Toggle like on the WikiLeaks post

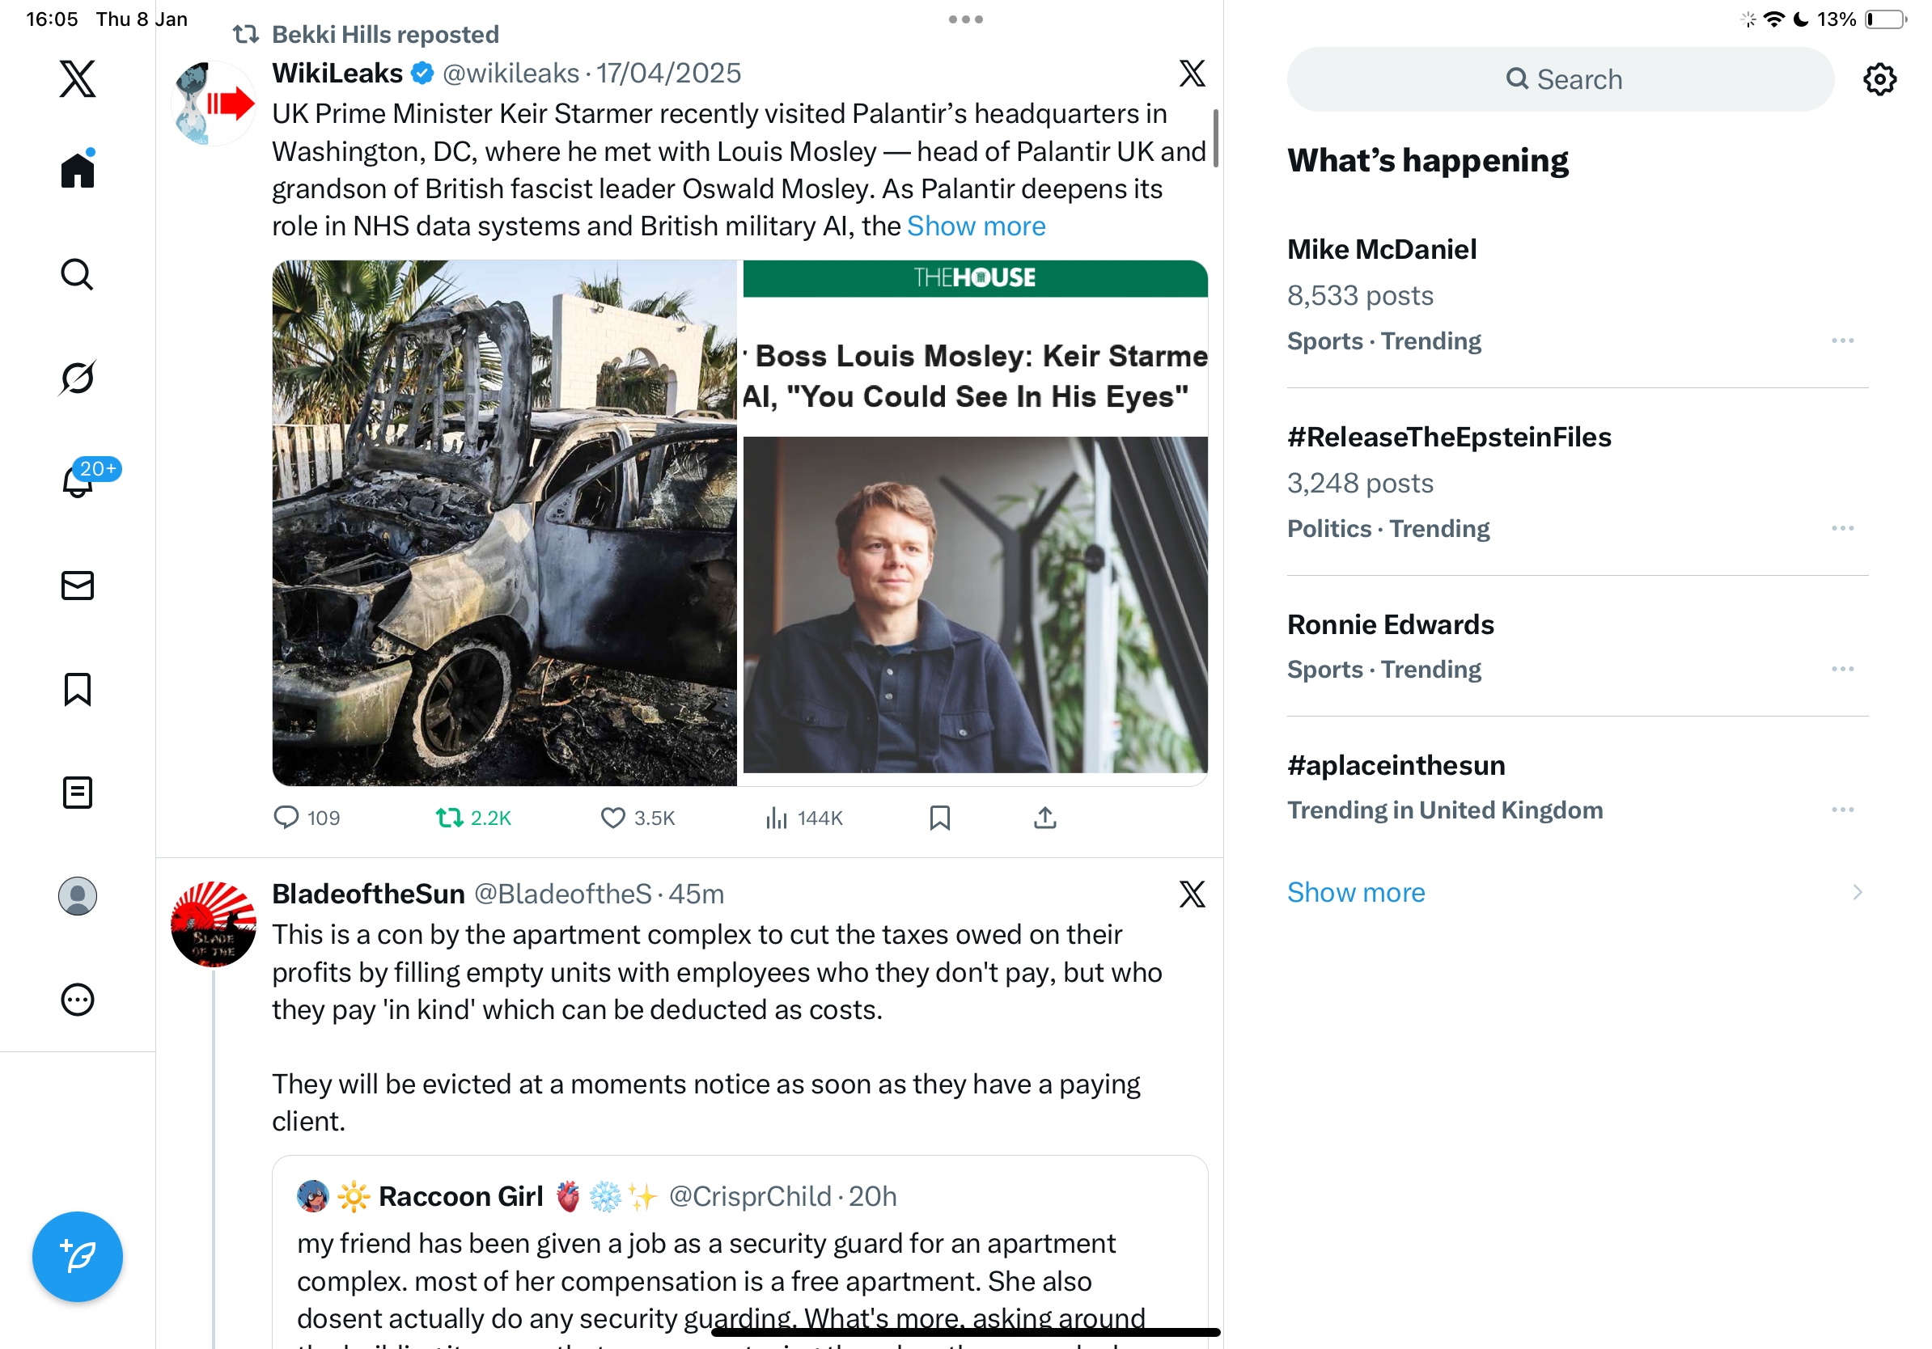[x=613, y=818]
